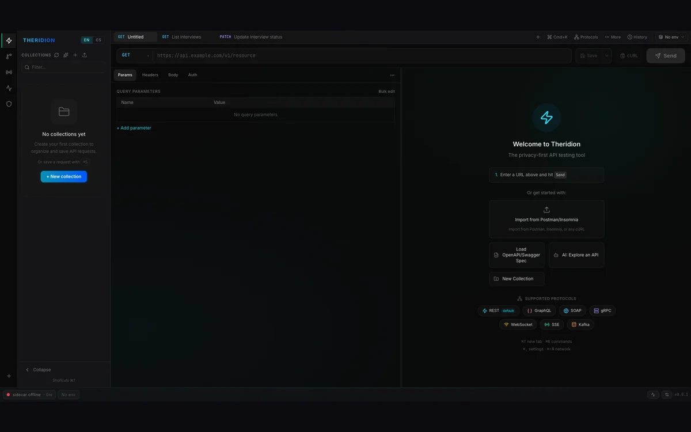Send the request

click(666, 56)
